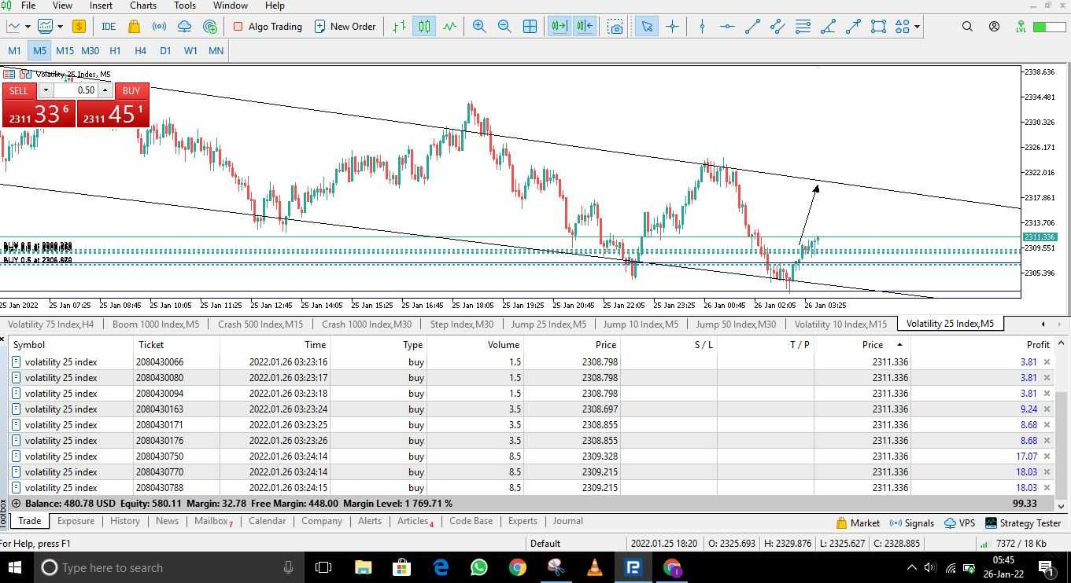Click the red SELL one-click button

pos(18,90)
